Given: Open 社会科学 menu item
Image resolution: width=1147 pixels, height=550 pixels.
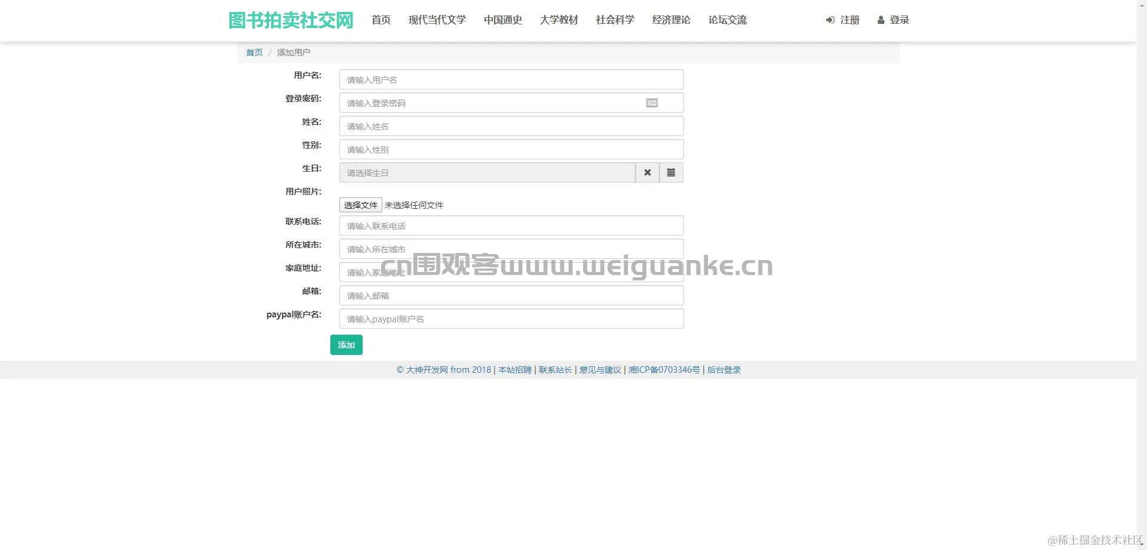Looking at the screenshot, I should point(615,20).
